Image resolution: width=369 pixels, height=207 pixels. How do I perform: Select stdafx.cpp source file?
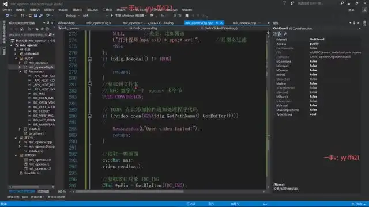[x=36, y=151]
